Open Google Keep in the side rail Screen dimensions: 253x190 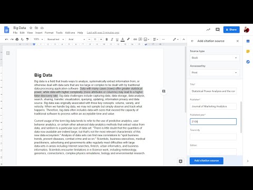(x=248, y=51)
